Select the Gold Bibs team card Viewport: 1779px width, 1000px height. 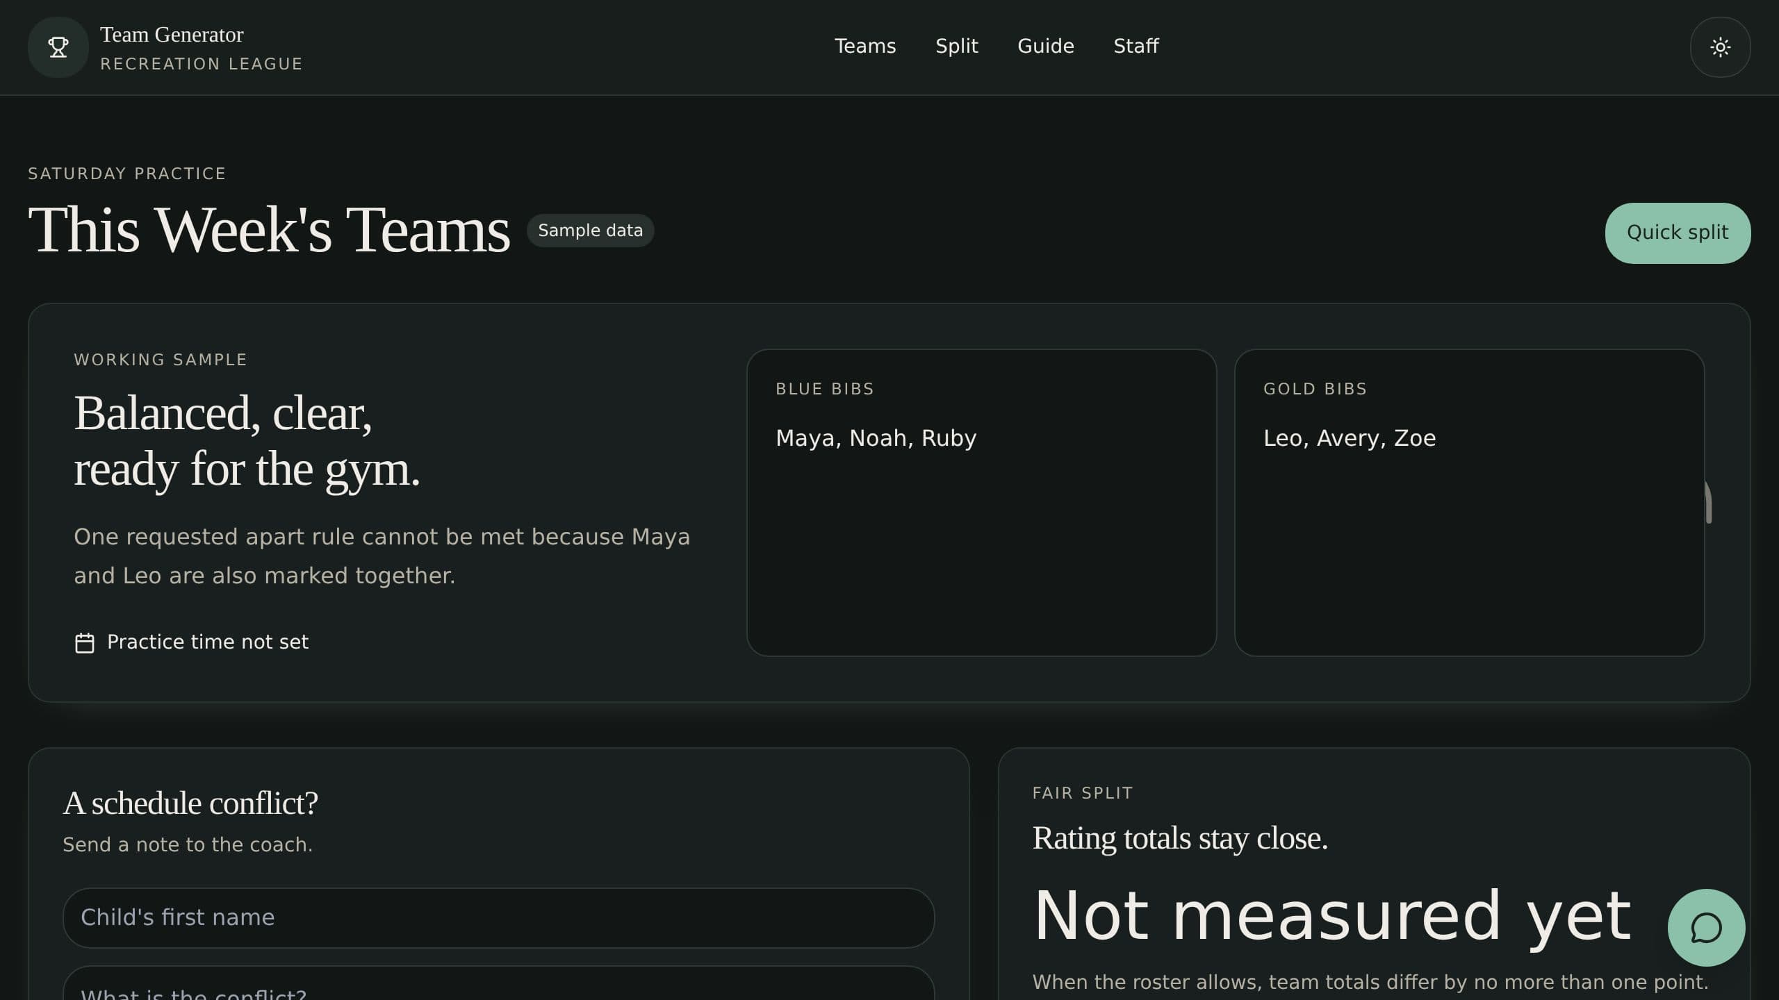click(1469, 502)
